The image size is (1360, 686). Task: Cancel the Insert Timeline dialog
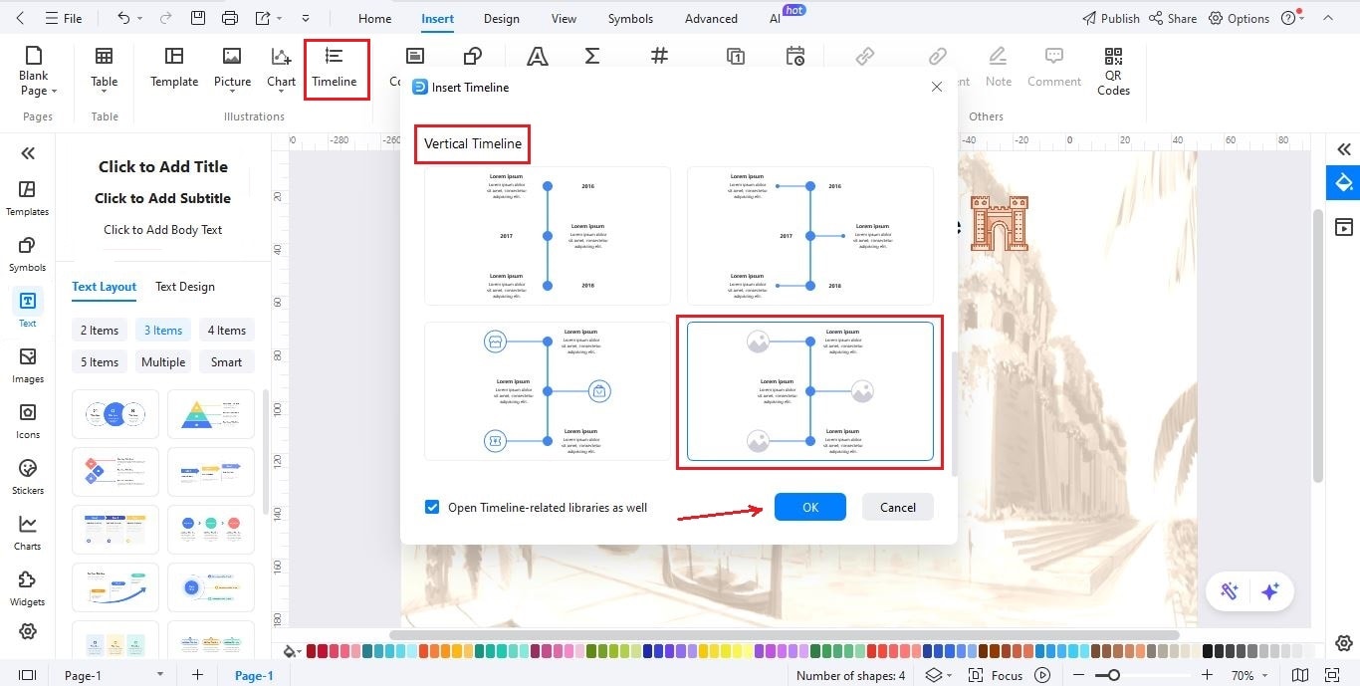896,507
